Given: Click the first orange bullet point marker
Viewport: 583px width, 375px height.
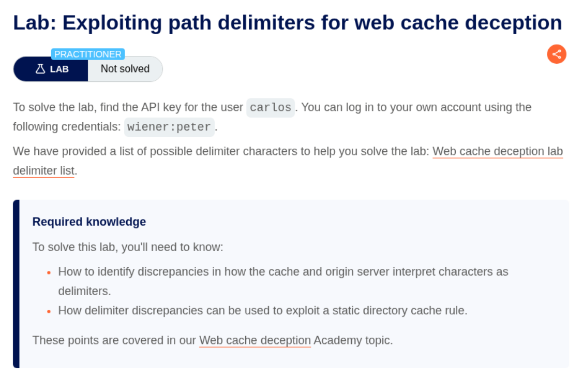Looking at the screenshot, I should pyautogui.click(x=49, y=272).
